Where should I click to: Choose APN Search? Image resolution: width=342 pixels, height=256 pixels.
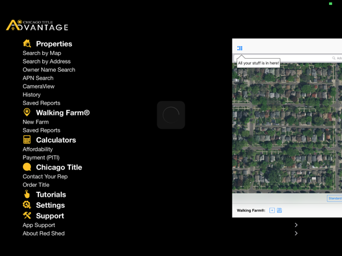(38, 78)
